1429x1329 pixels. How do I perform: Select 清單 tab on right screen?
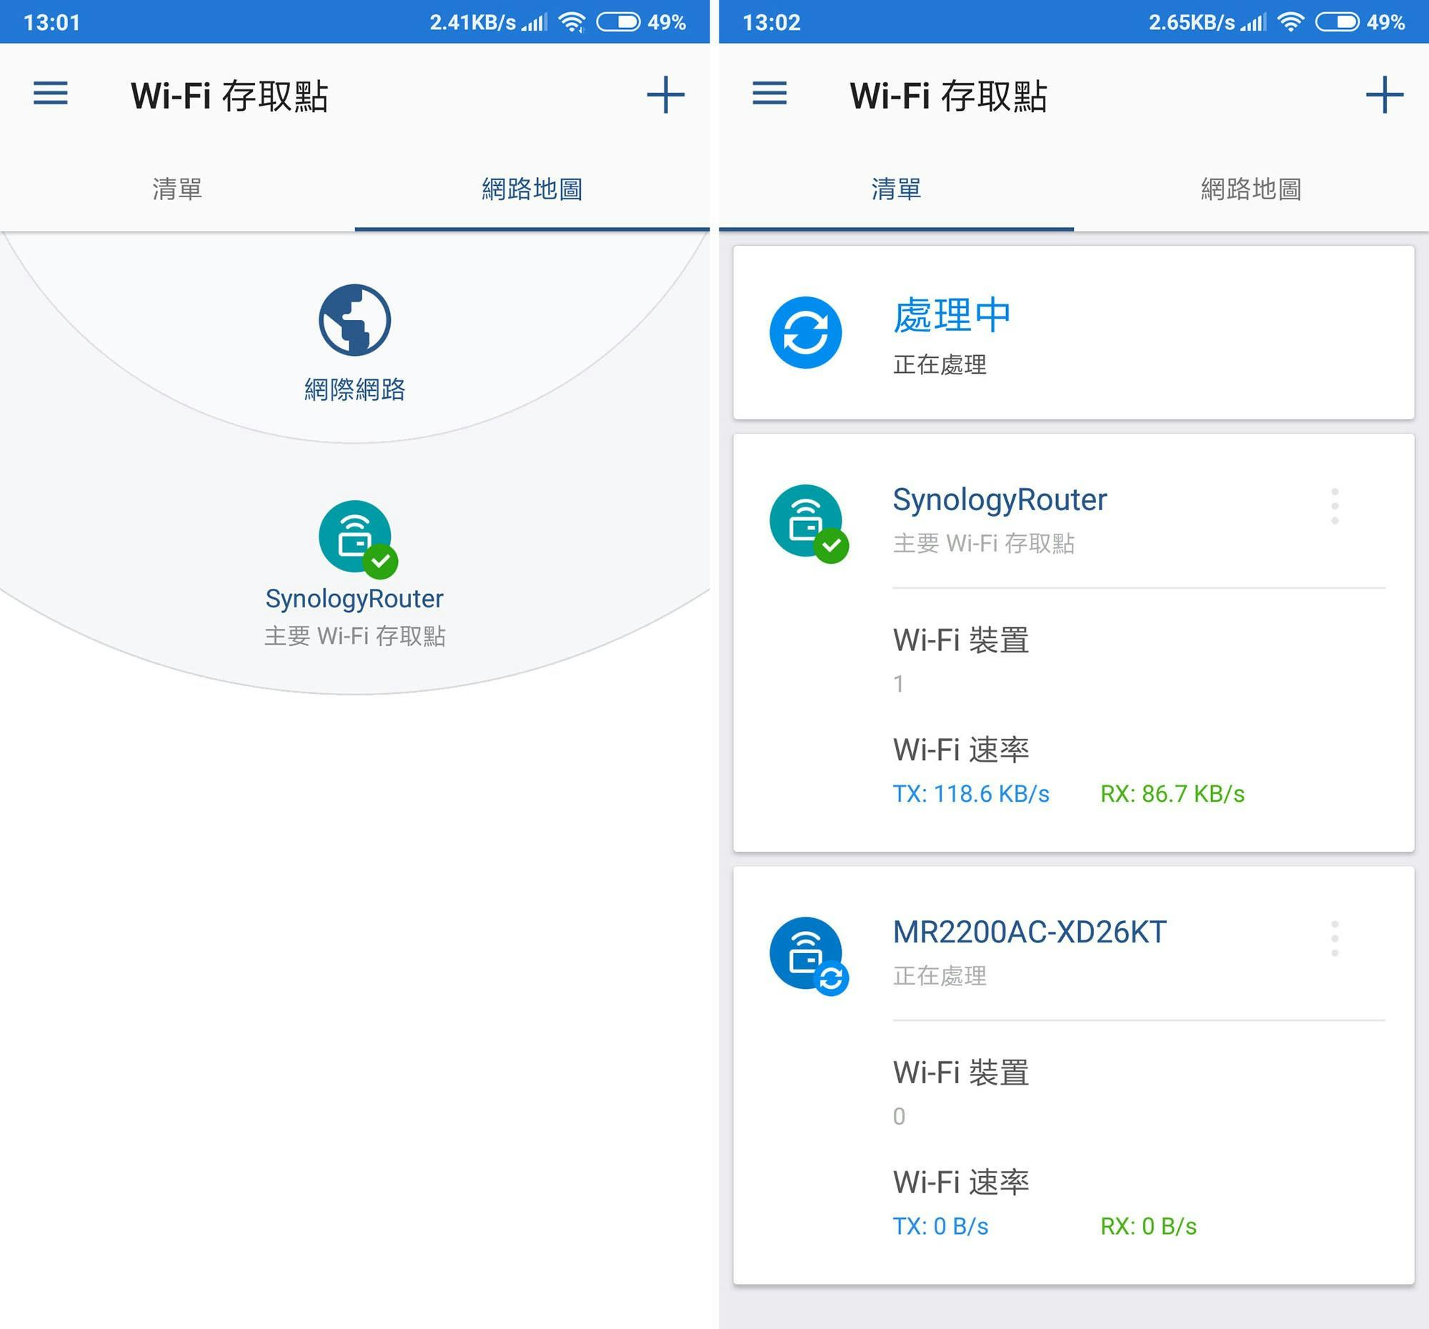click(896, 189)
